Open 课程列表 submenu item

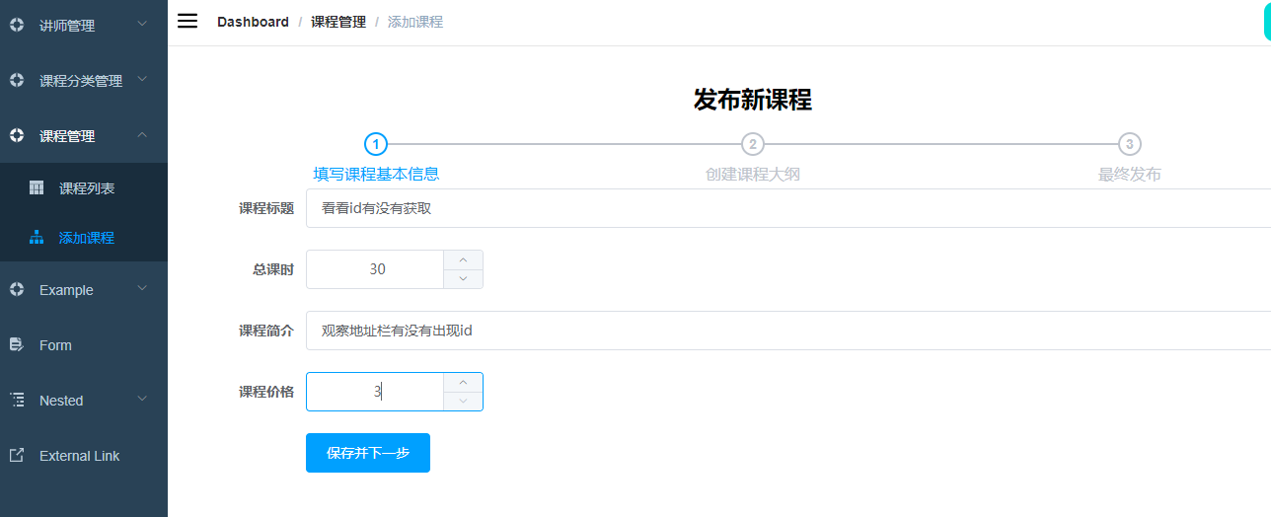[84, 187]
